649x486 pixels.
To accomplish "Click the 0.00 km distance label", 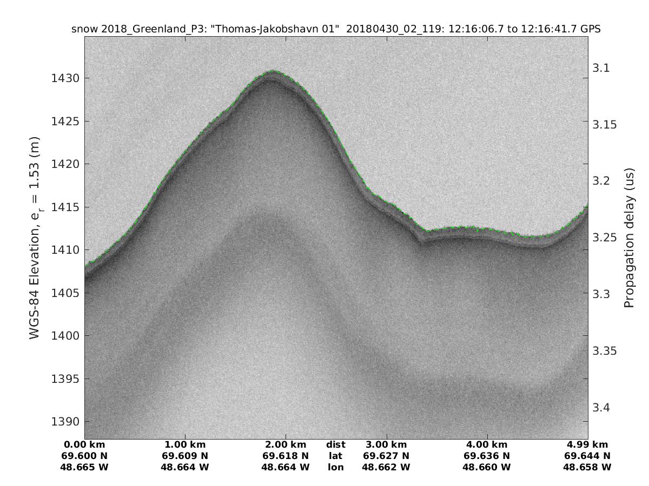I will coord(84,445).
